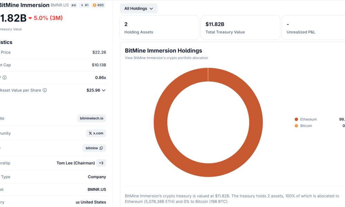Viewport: 345px width, 207px height.
Task: Click the $10.13B market cap value
Action: pos(99,65)
